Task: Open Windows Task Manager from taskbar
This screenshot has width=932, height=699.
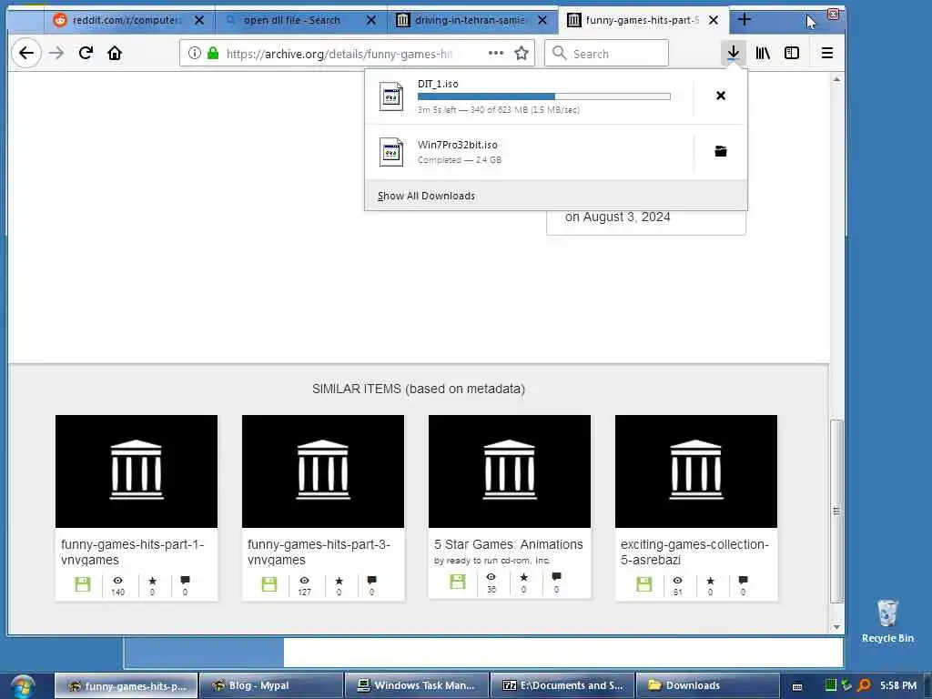Action: point(417,685)
